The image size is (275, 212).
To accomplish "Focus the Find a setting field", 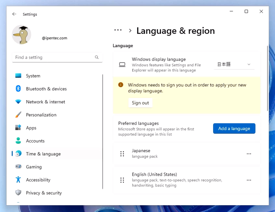I will [x=57, y=57].
